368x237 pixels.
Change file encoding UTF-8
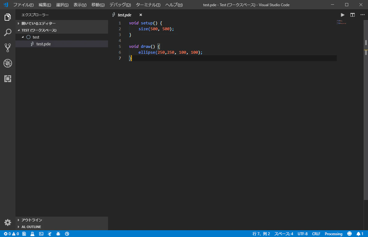pos(303,234)
